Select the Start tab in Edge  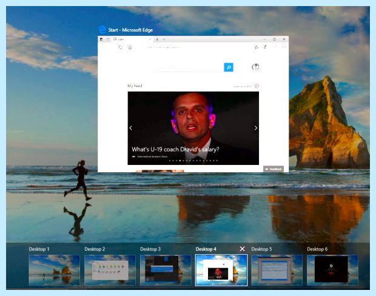tap(132, 39)
